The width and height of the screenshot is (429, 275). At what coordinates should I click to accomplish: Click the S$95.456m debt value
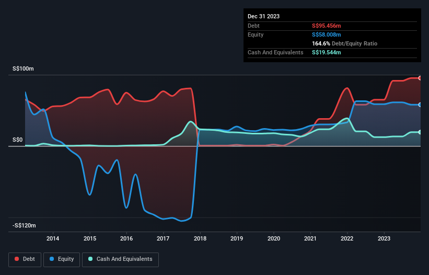tap(327, 26)
